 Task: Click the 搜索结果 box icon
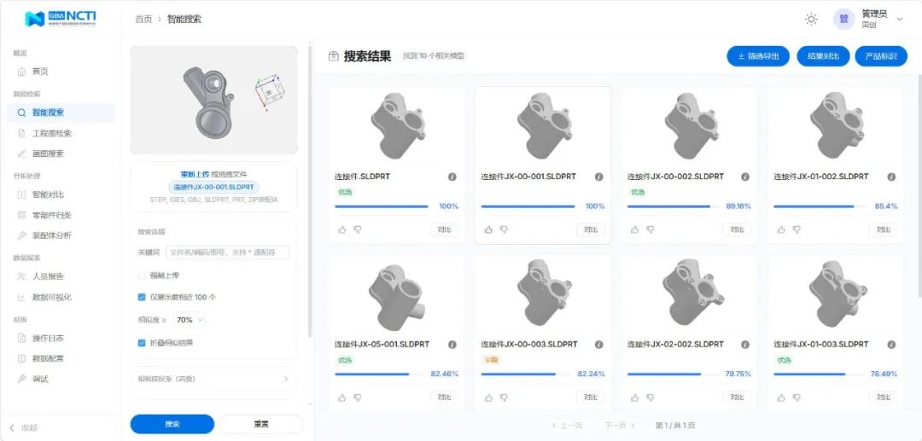334,56
